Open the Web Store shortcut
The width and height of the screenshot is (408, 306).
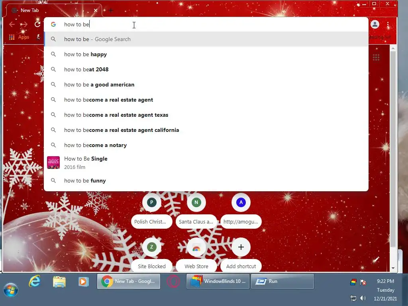(196, 255)
